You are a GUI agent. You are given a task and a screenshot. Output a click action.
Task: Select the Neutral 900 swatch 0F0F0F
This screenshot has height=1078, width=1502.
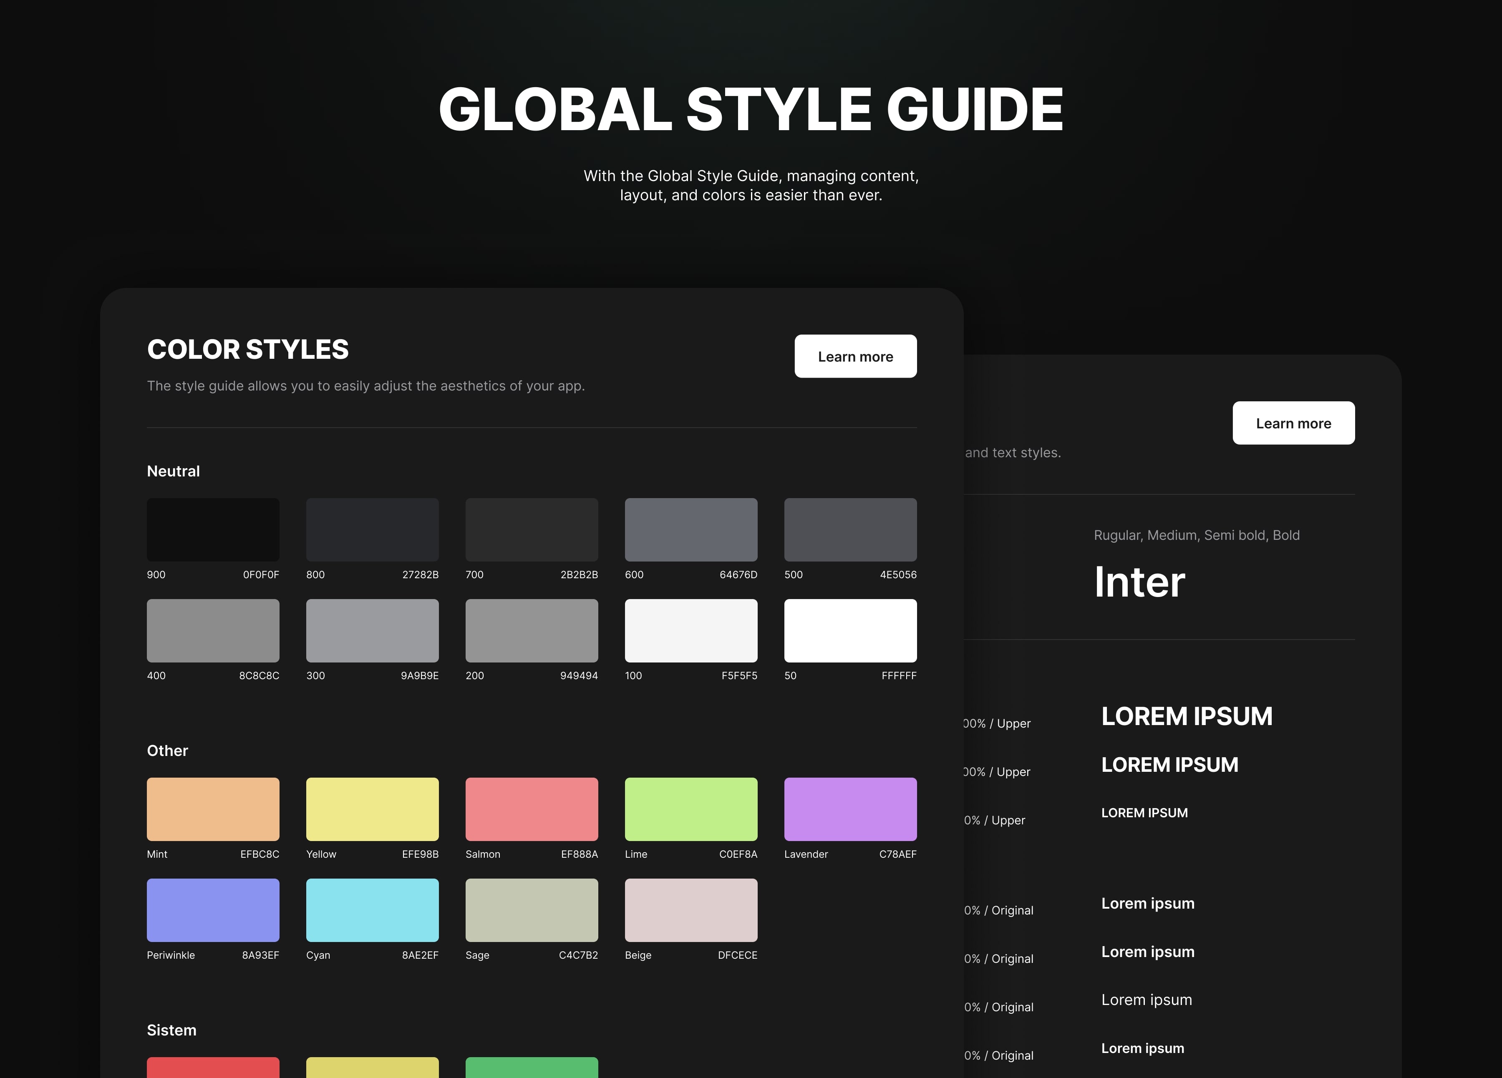click(x=213, y=530)
